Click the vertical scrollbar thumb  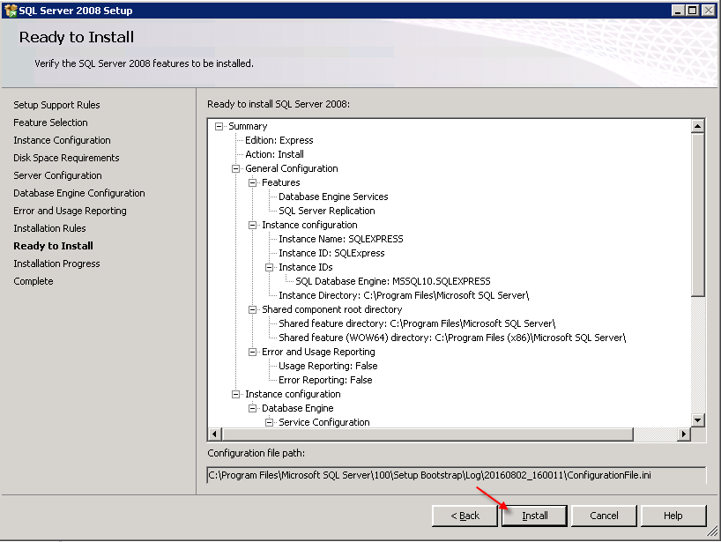(697, 214)
